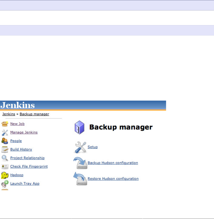Click the Check File Fingerprint icon
Viewport: 214px width, 219px height.
pyautogui.click(x=5, y=167)
